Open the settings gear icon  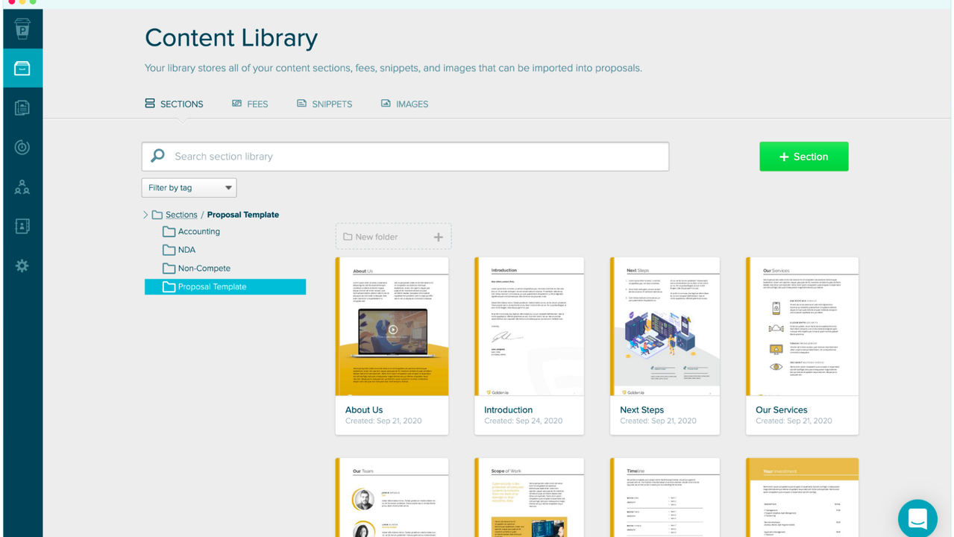(22, 266)
